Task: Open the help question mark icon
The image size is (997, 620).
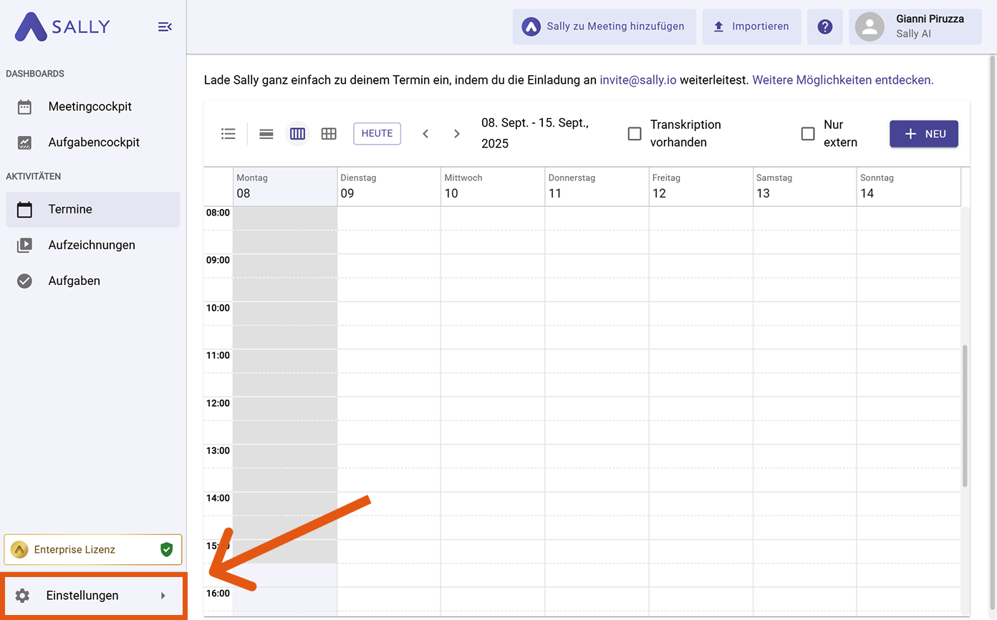Action: coord(825,26)
